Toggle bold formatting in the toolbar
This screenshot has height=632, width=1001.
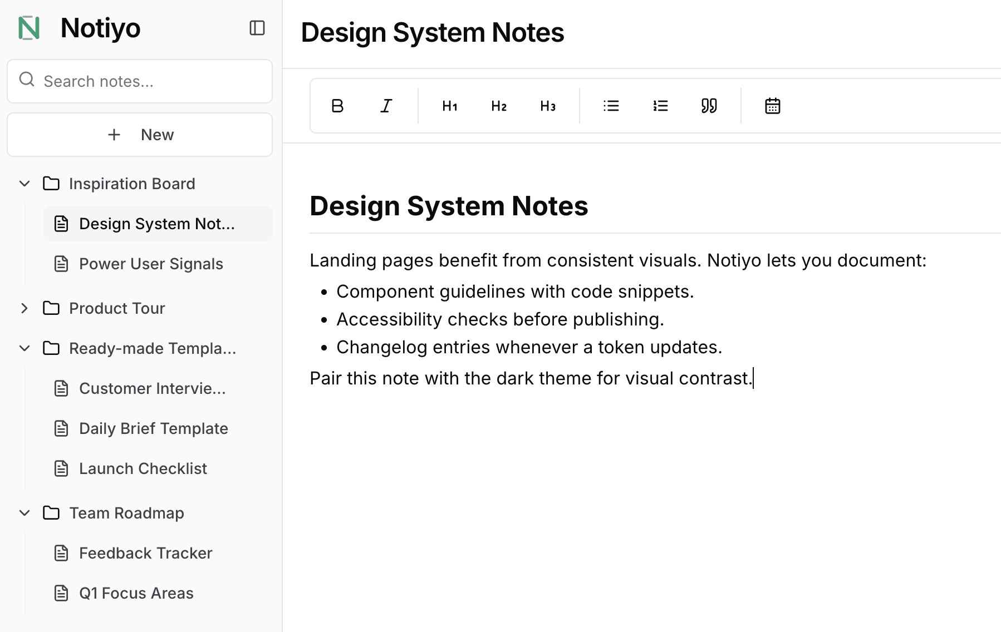tap(337, 106)
